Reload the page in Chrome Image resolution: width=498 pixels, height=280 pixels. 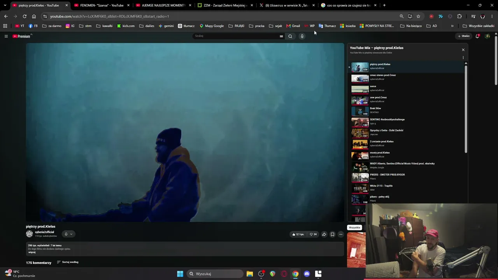[25, 16]
